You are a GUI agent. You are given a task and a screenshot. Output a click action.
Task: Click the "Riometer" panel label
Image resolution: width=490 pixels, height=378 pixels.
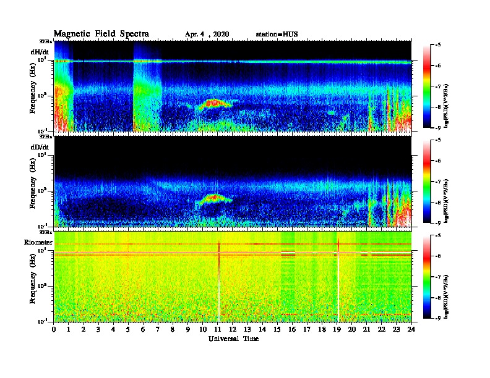(38, 242)
